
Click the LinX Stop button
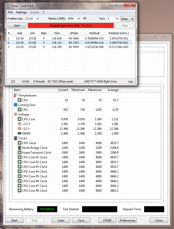click(x=125, y=26)
